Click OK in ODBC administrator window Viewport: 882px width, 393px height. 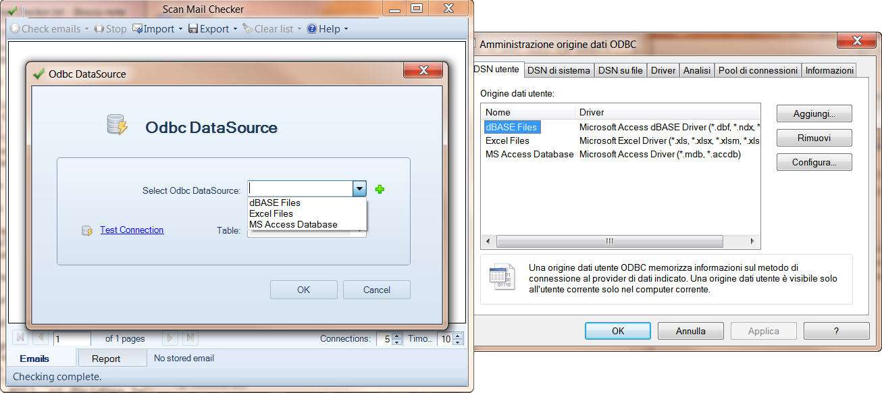click(x=618, y=331)
